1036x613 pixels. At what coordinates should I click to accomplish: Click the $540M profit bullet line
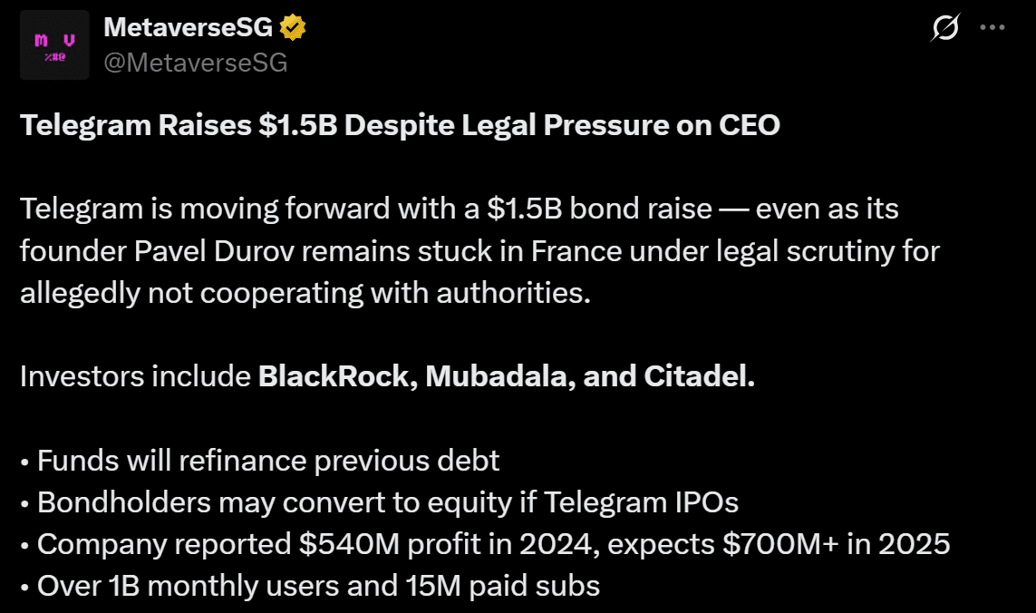pos(485,544)
